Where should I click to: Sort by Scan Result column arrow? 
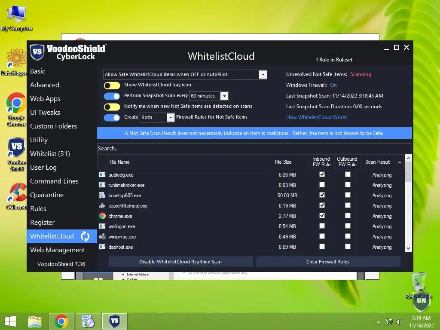[400, 162]
